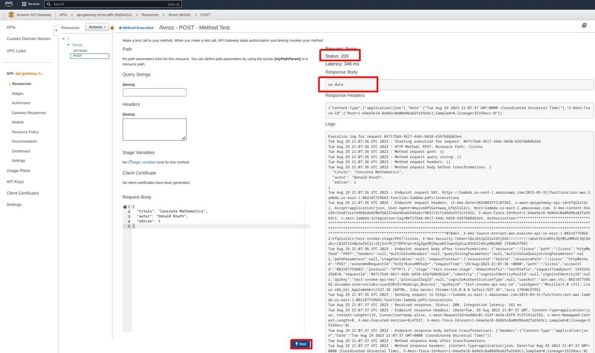Image resolution: width=595 pixels, height=353 pixels.
Task: Open Client Certificates in the sidebar
Action: tap(23, 193)
